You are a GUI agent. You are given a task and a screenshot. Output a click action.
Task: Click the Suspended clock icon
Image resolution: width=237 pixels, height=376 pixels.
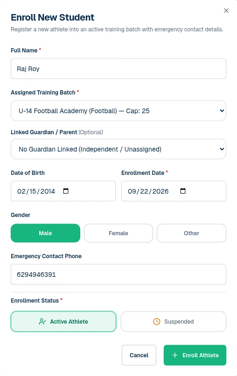pyautogui.click(x=157, y=322)
